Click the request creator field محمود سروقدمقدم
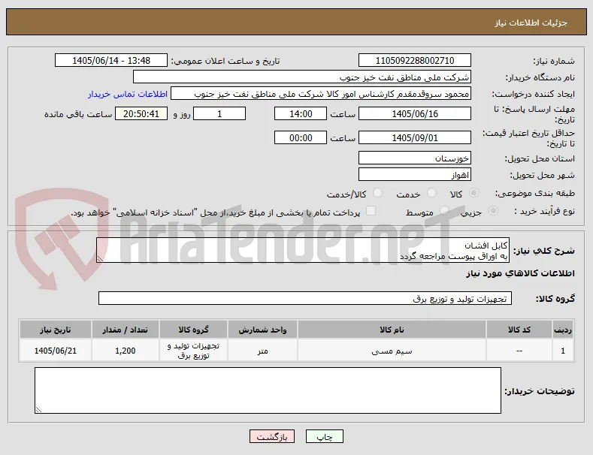Image resolution: width=593 pixels, height=455 pixels. [321, 94]
